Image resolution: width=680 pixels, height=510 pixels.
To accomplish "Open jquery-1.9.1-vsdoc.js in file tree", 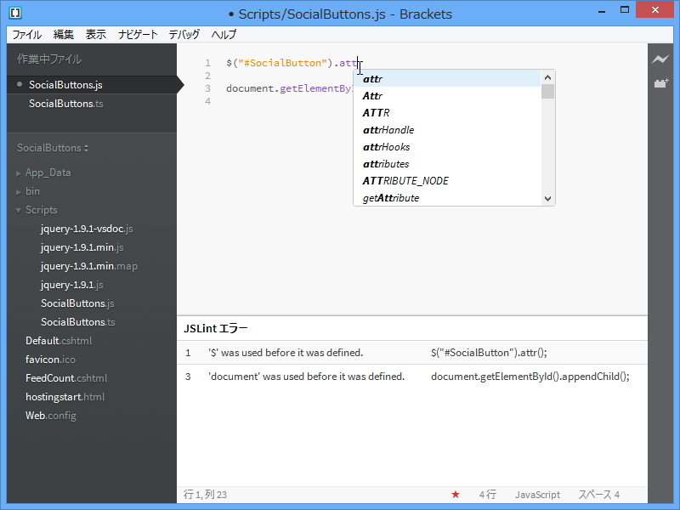I will 87,229.
